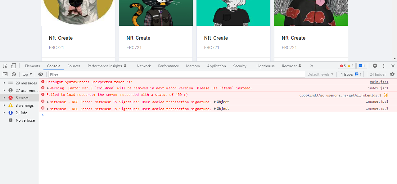Open the Performance insights tab

point(107,66)
